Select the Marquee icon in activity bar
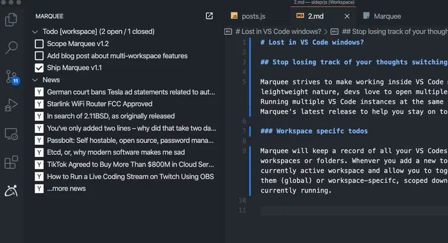 pos(11,191)
